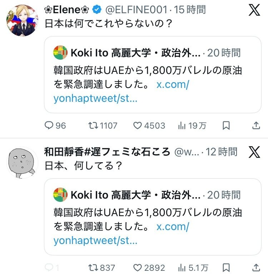Open x.com link in Elene's quoted tweet

click(173, 85)
